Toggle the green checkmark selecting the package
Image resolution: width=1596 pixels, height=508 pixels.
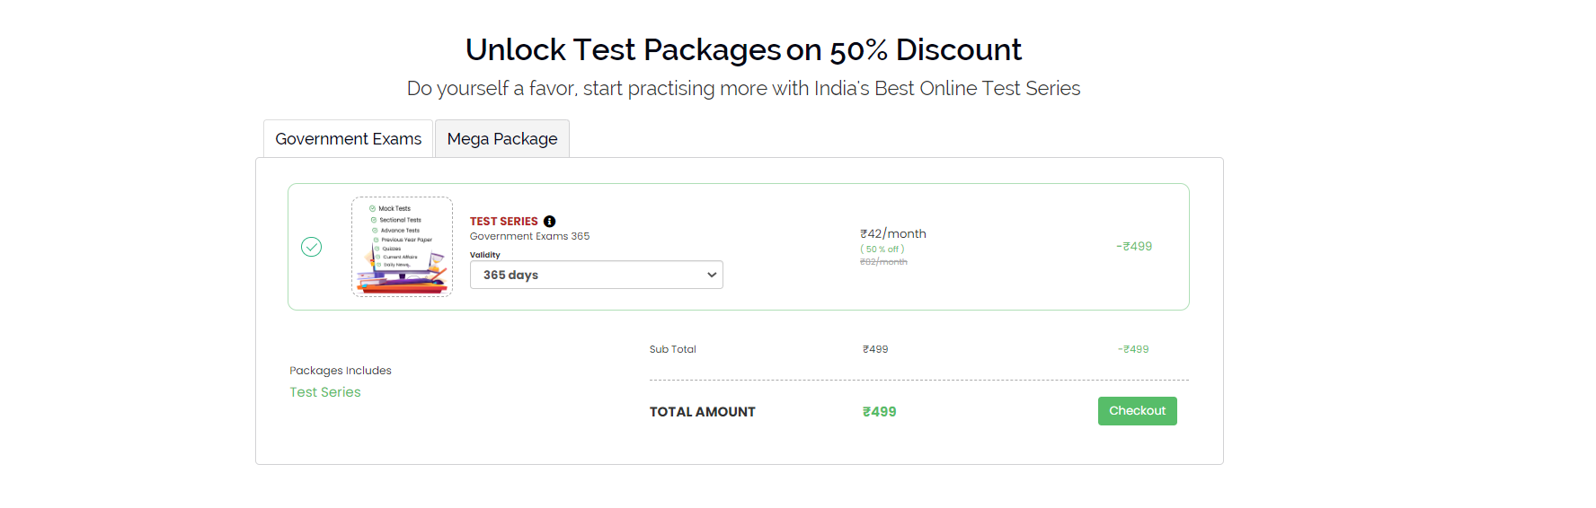(311, 247)
